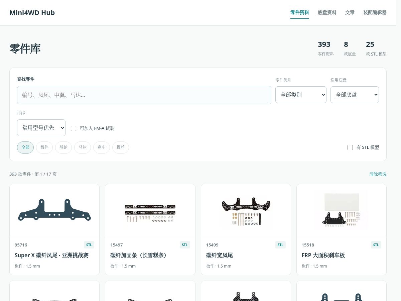This screenshot has height=301, width=401.
Task: Open the 排序 dropdown 常用型号优先
Action: [41, 128]
